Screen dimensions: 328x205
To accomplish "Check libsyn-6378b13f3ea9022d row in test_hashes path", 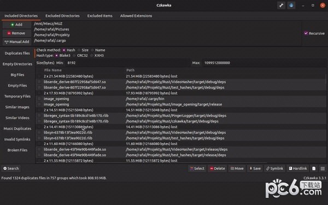I will pyautogui.click(x=39, y=138).
